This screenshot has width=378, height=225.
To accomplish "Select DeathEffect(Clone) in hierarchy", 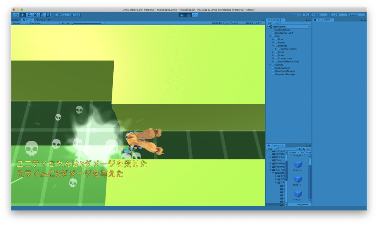I will [288, 61].
